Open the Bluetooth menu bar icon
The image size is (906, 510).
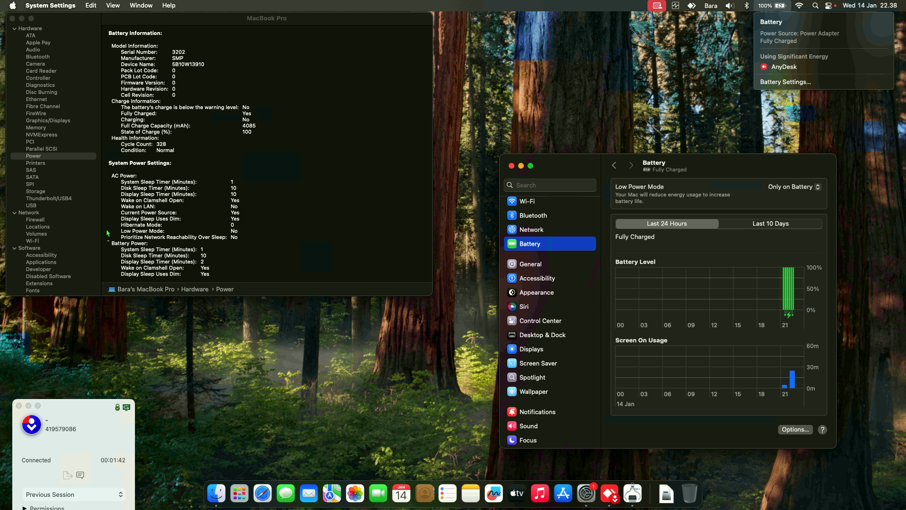click(747, 6)
